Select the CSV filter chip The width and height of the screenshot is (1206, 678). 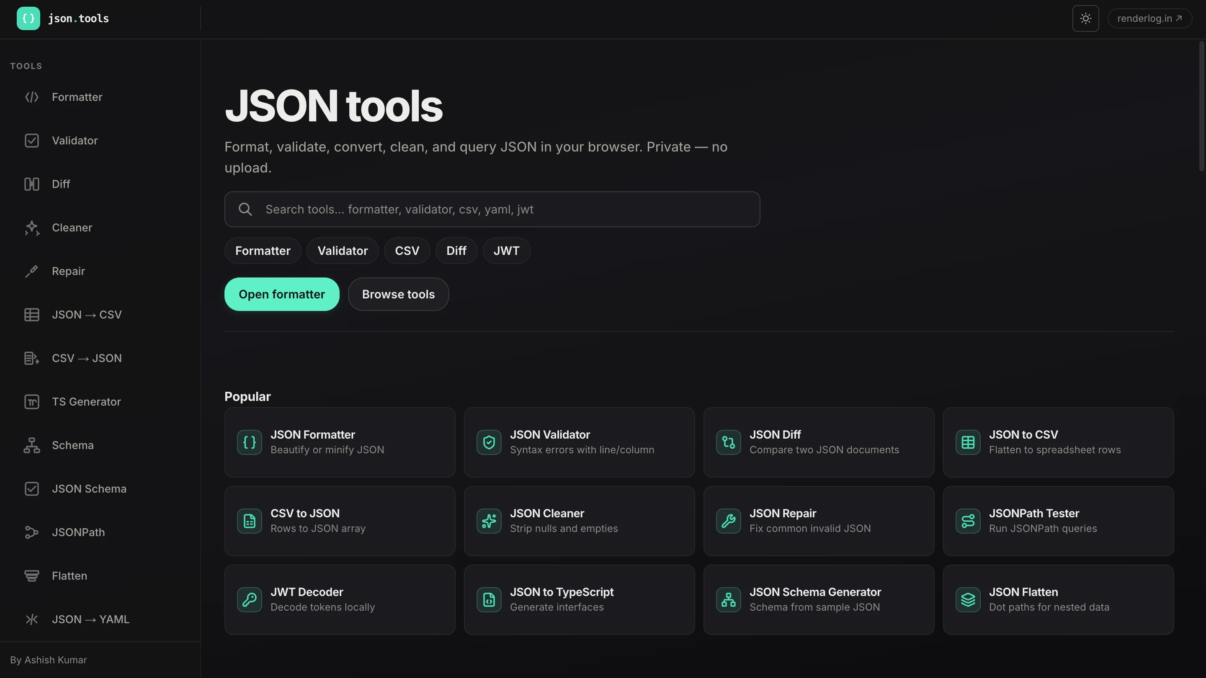tap(406, 251)
